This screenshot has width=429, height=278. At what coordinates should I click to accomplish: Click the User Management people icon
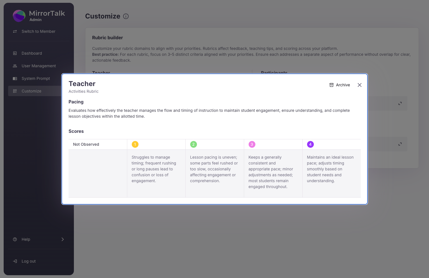point(15,66)
